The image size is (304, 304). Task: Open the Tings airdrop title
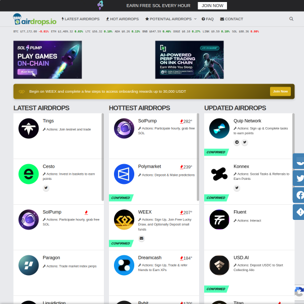(x=48, y=121)
